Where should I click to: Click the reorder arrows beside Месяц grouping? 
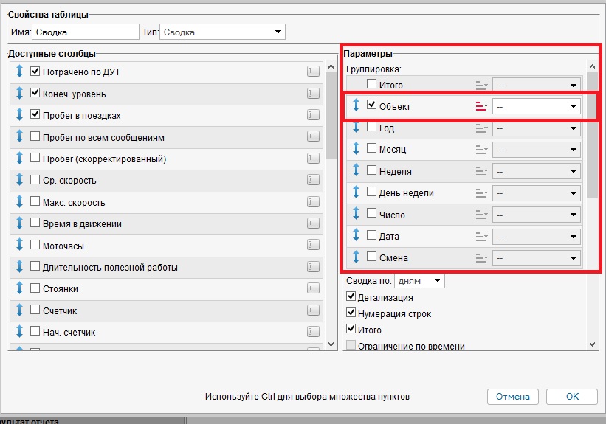coord(356,150)
